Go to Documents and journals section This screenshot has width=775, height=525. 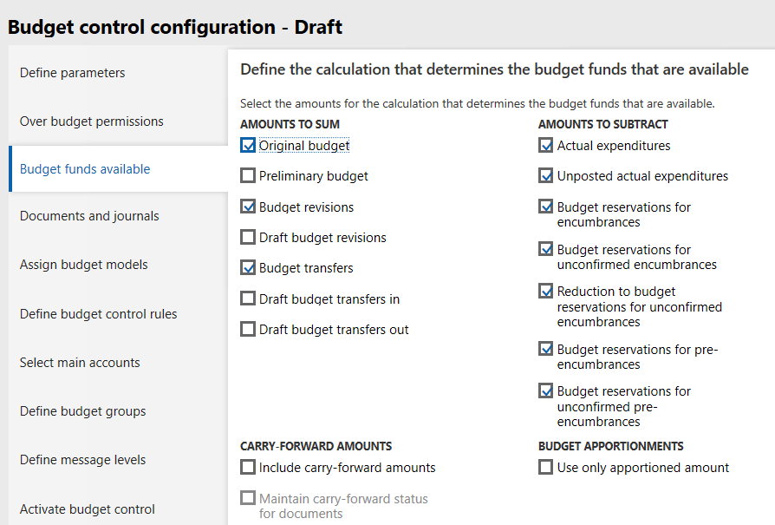(x=89, y=216)
